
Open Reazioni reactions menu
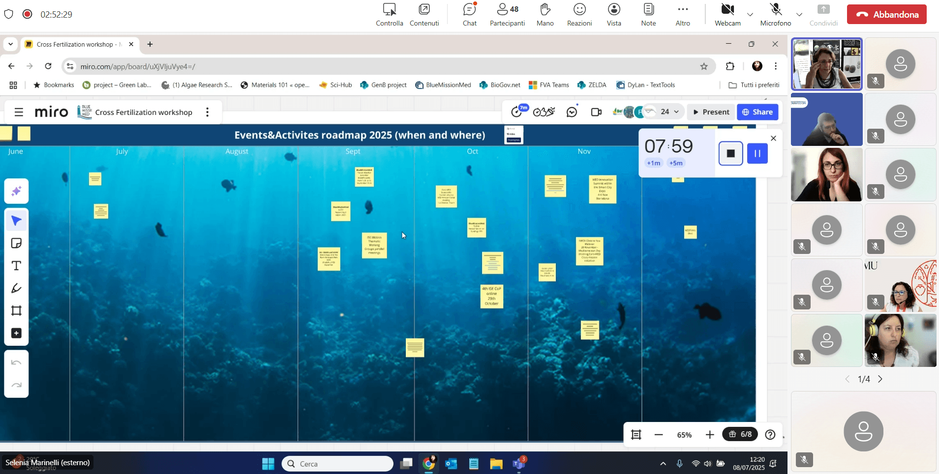pos(579,15)
